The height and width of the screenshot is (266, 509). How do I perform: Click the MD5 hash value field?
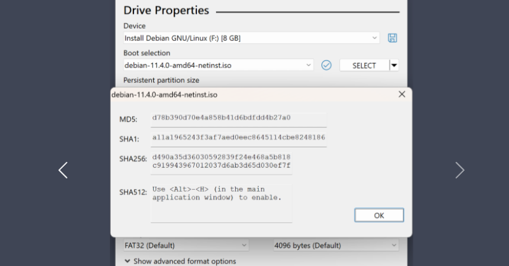tap(238, 120)
